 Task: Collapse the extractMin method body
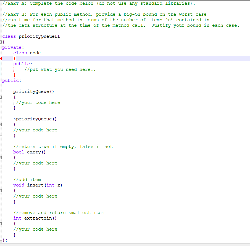[1, 223]
